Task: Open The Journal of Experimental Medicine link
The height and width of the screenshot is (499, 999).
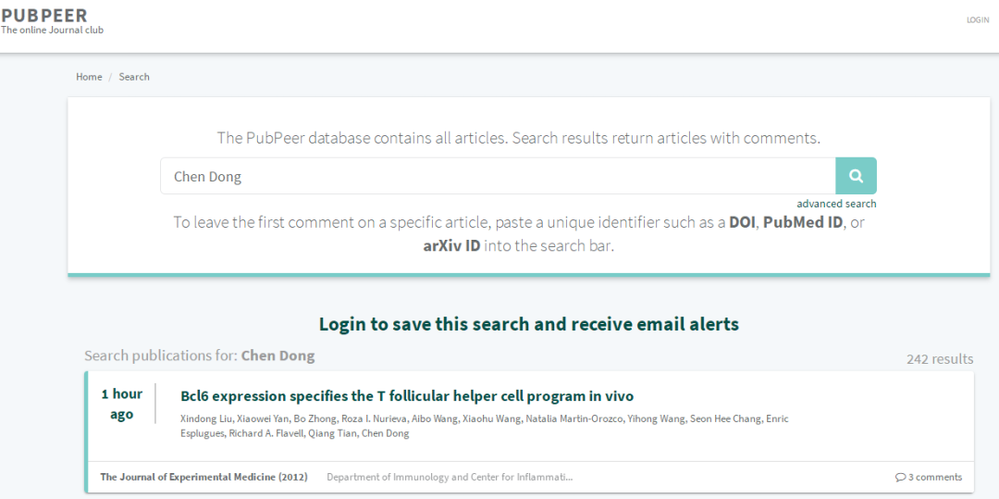Action: click(x=203, y=478)
